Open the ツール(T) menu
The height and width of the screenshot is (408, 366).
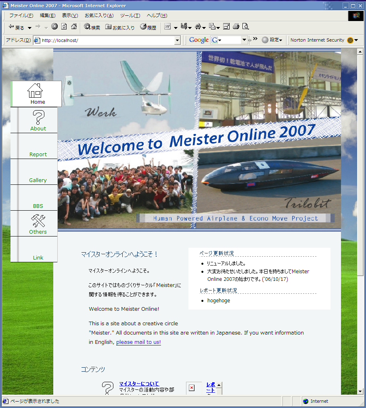pos(130,15)
